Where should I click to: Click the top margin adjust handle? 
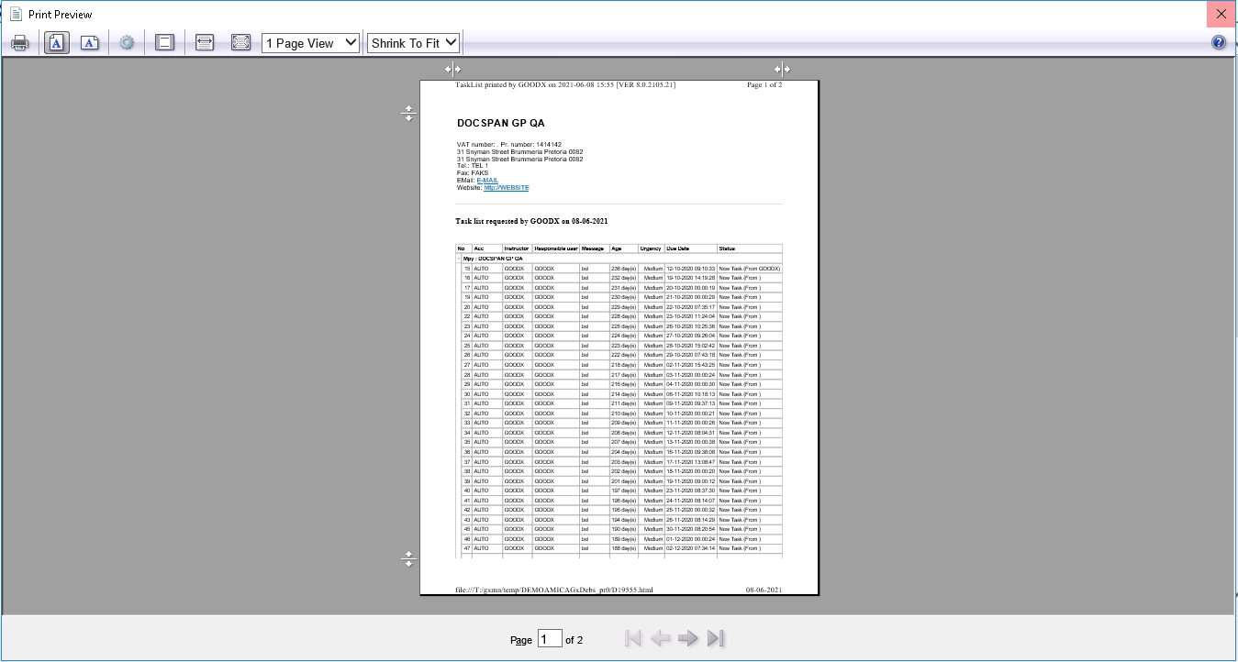coord(409,114)
